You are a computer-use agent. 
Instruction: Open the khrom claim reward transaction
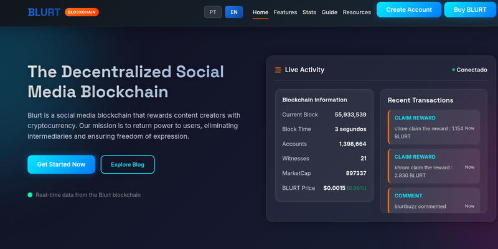[x=433, y=166]
